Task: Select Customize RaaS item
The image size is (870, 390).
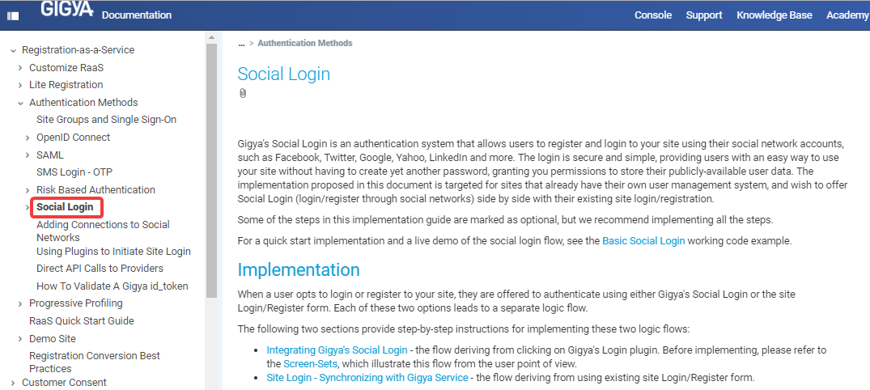Action: click(x=66, y=68)
